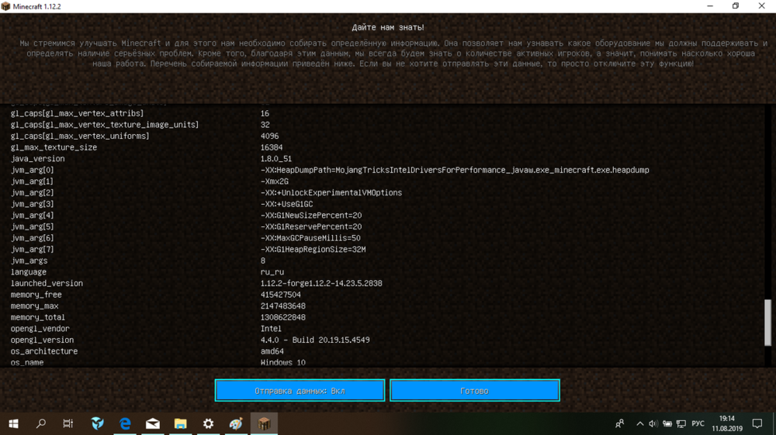
Task: Select the "gl_caps[gl_max_vertex_uniforms]" row
Action: [x=80, y=136]
